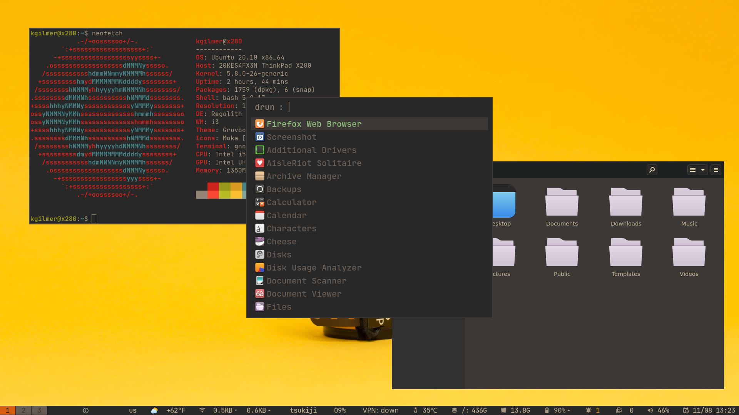
Task: Click the keyboard layout us indicator
Action: coord(133,410)
